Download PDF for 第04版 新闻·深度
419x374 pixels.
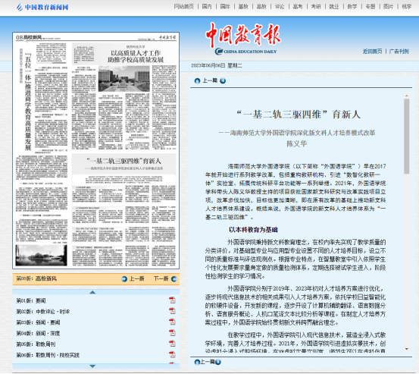click(172, 333)
